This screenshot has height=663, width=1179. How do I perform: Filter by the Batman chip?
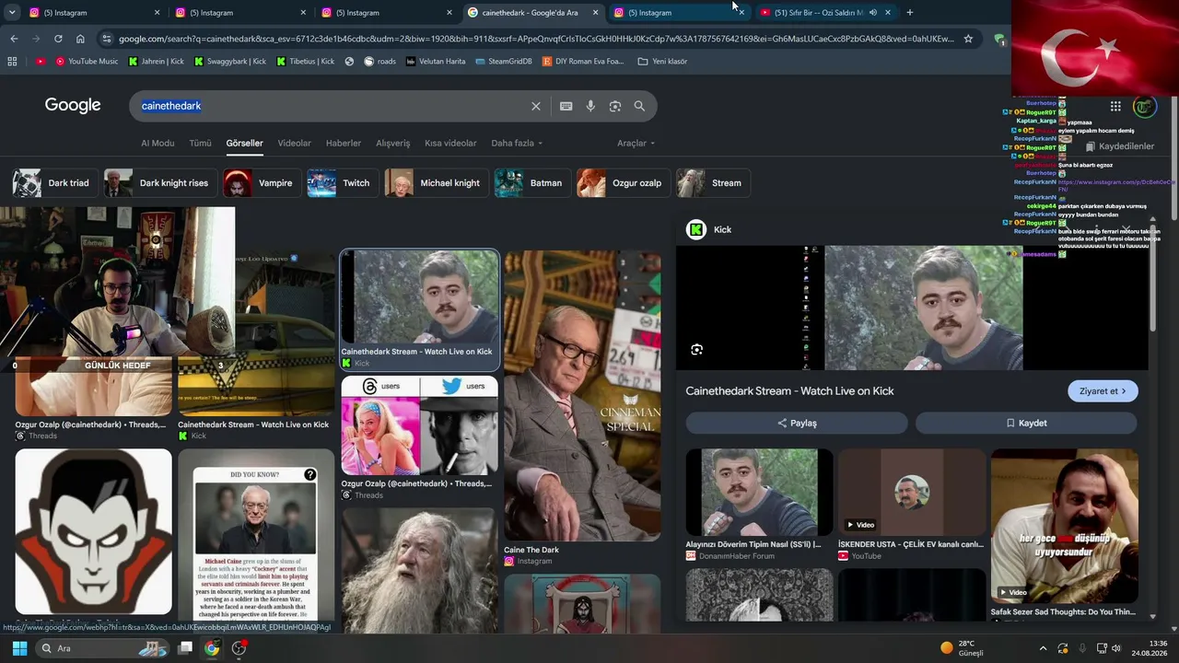pos(531,183)
